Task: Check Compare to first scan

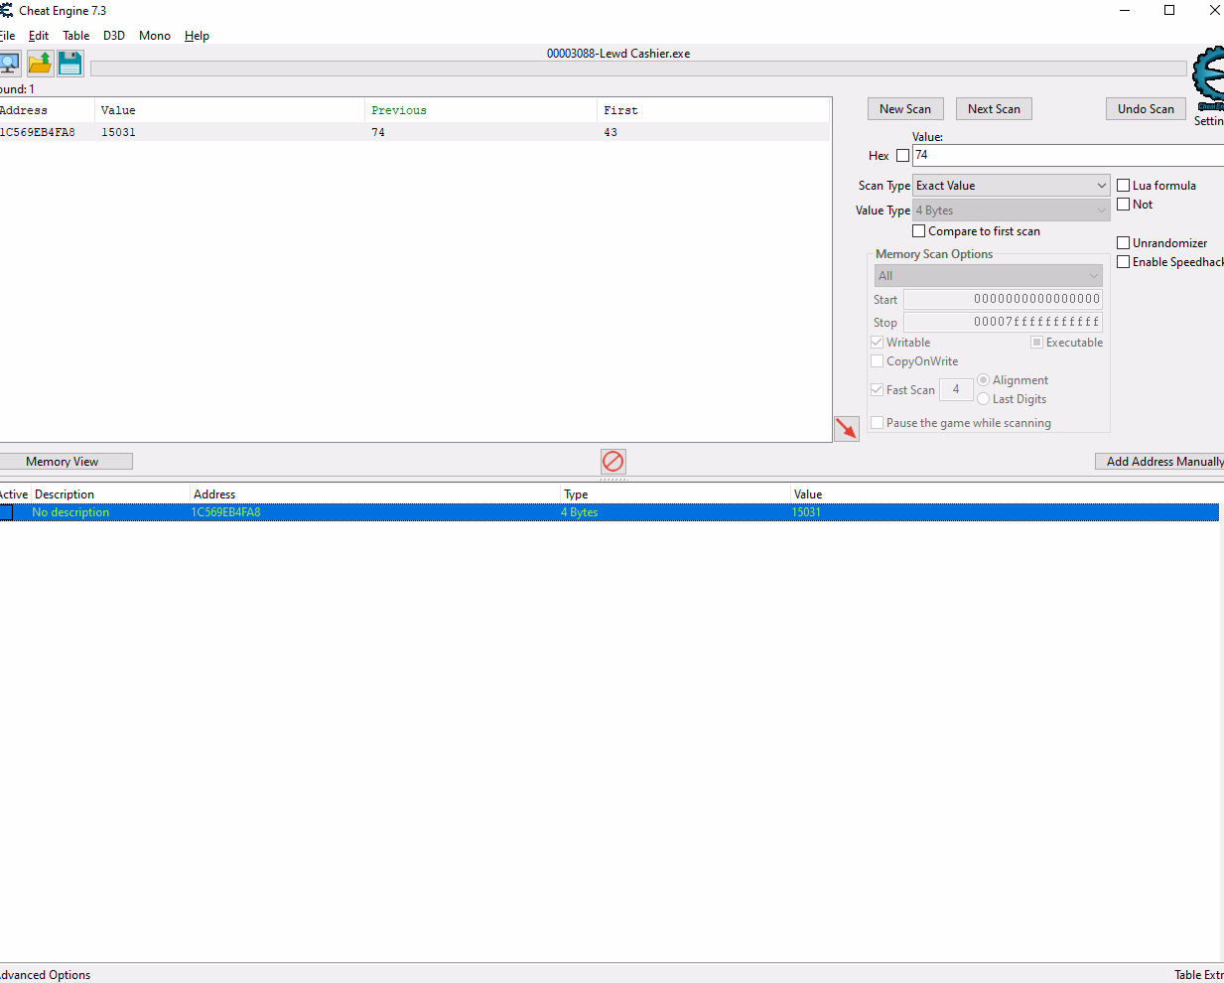Action: (x=919, y=231)
